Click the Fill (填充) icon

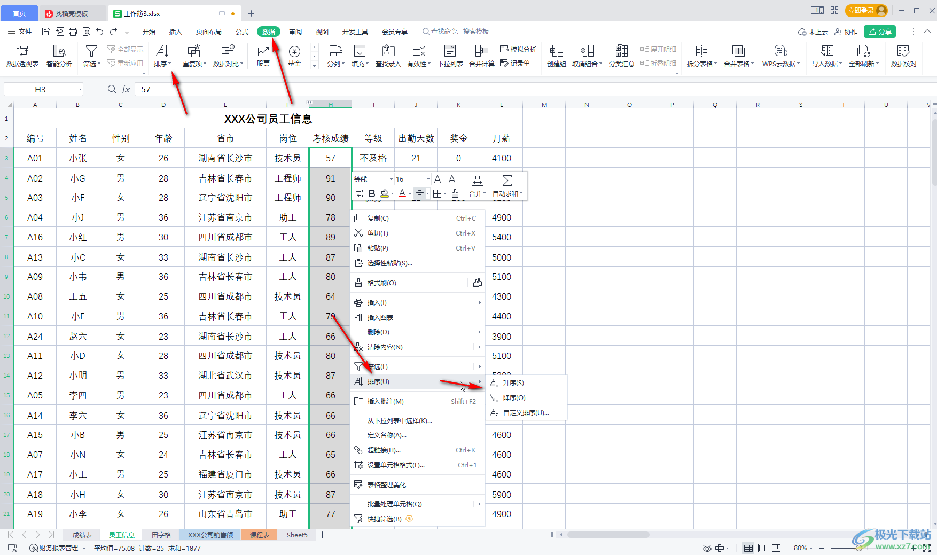point(360,51)
